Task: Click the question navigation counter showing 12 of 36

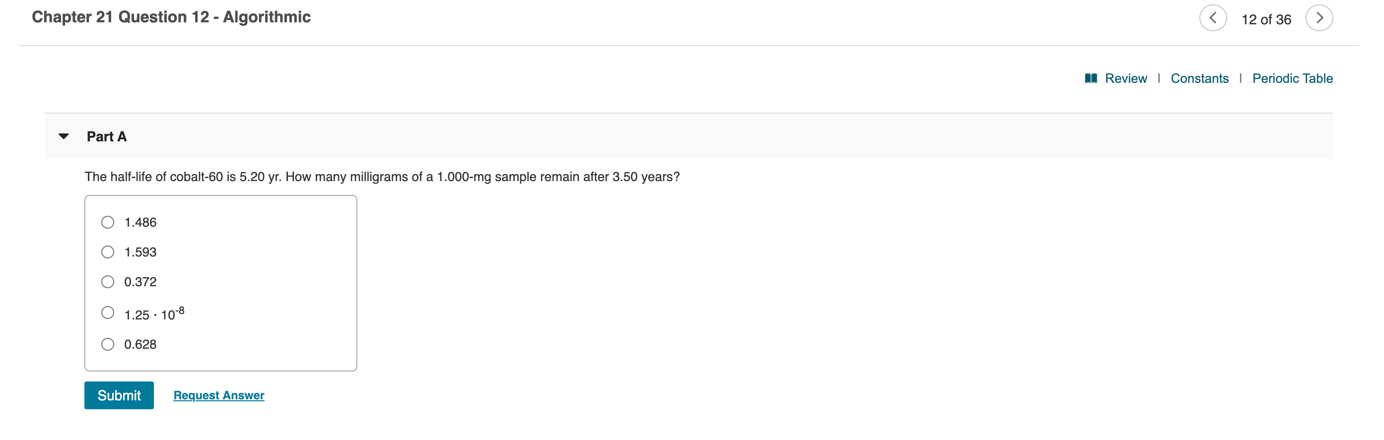Action: [1266, 17]
